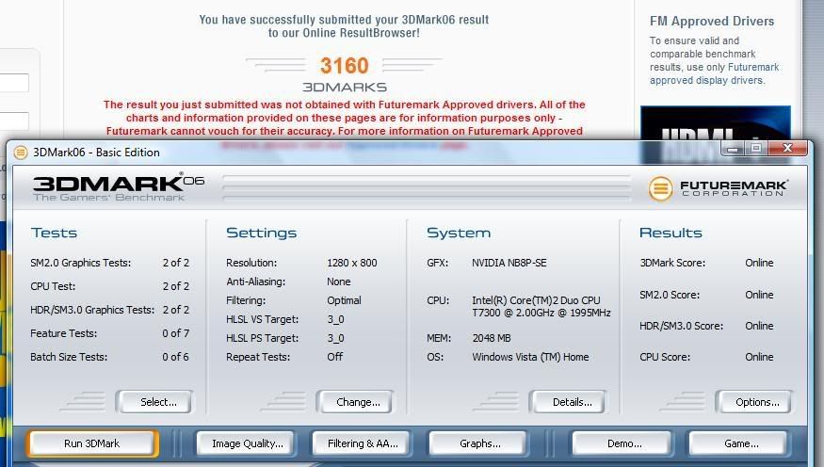Maximize the 3DMark06 window
The image size is (824, 467).
pos(756,149)
